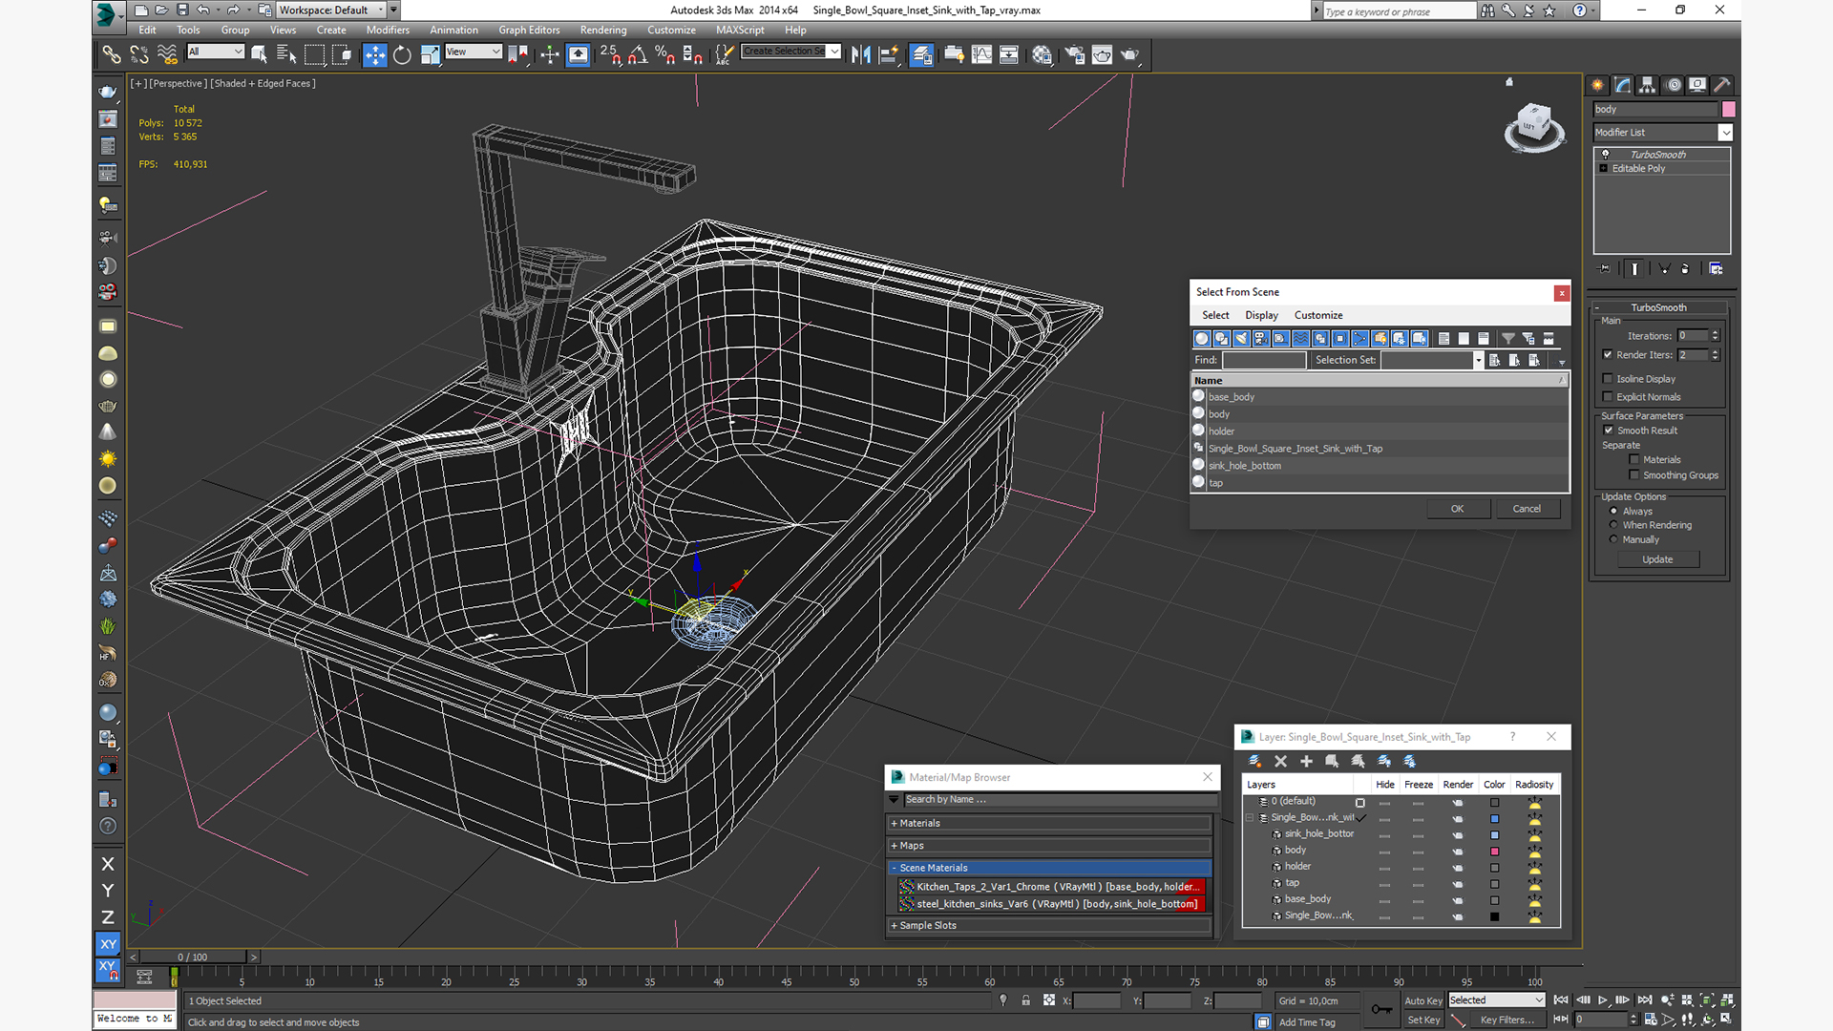Activate the Select and Rotate tool

point(402,54)
